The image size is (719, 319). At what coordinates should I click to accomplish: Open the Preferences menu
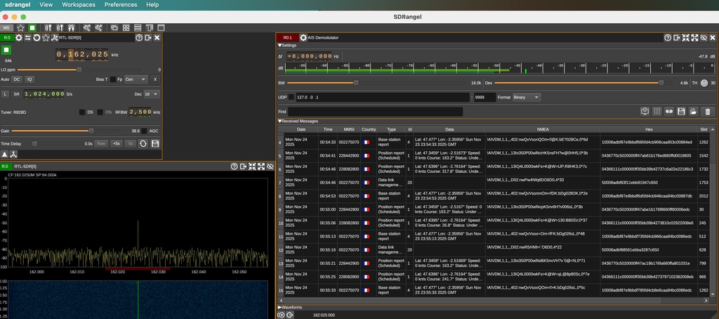pyautogui.click(x=121, y=5)
